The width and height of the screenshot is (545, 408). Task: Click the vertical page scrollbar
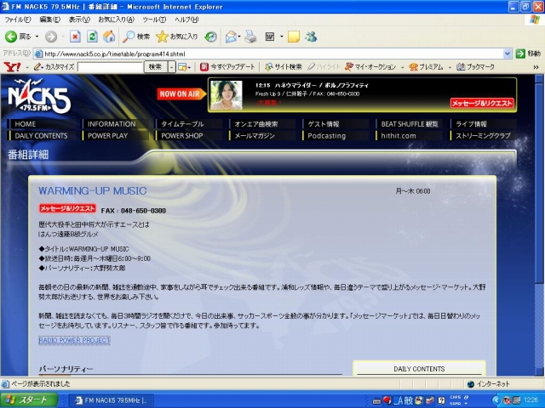[539, 225]
